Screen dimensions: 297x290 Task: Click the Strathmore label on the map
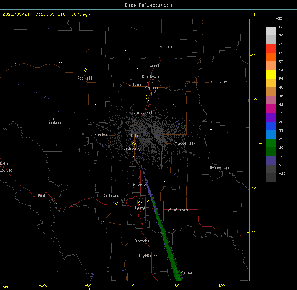(x=178, y=209)
